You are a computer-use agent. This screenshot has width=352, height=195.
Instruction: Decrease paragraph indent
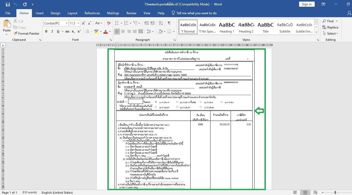click(146, 23)
